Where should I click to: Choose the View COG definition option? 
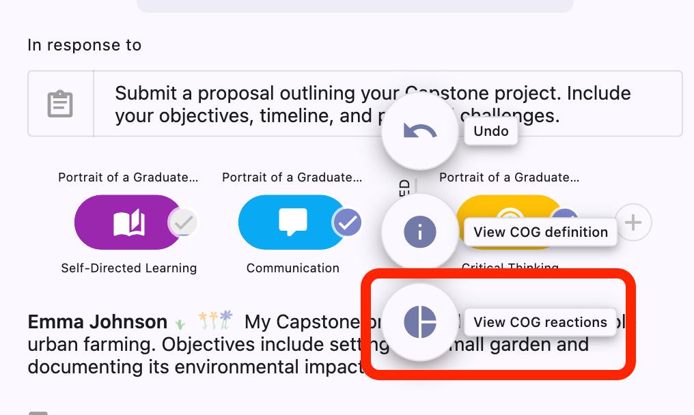[x=540, y=232]
